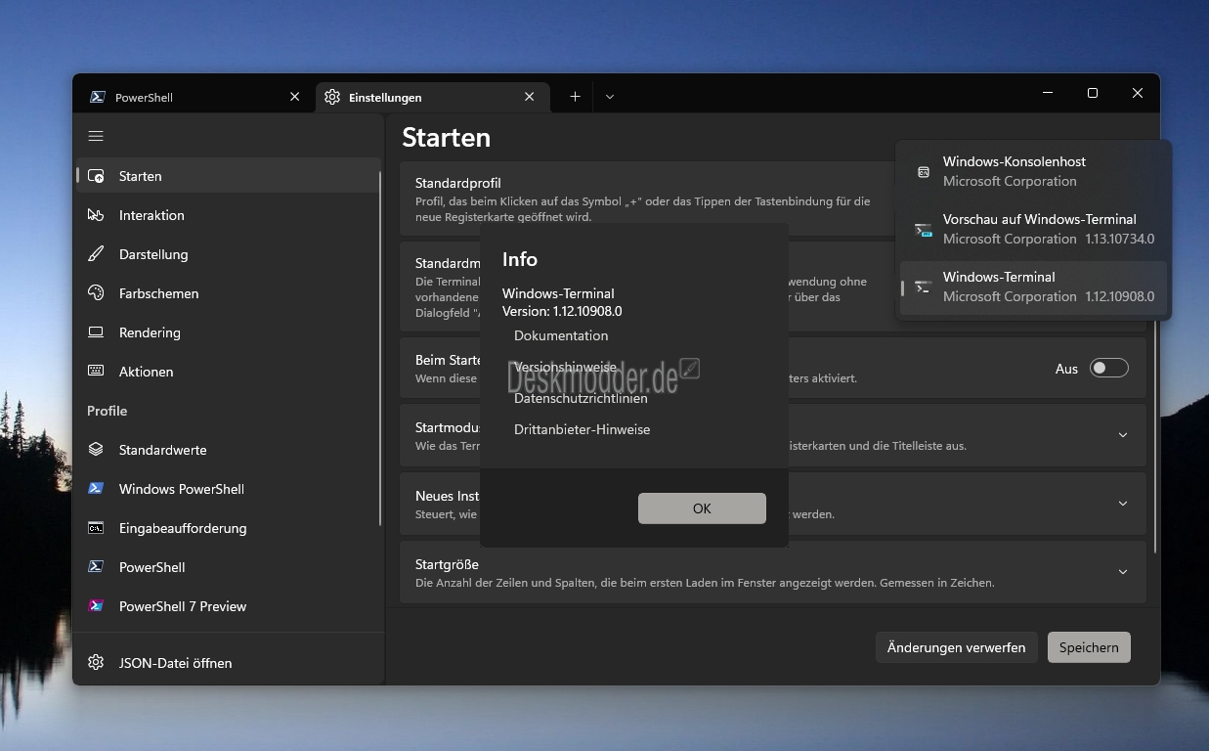Click the Starten sidebar icon

click(96, 176)
